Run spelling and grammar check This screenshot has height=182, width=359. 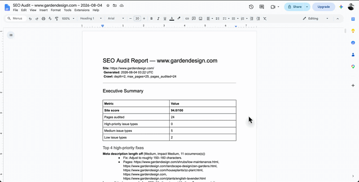[x=50, y=19]
